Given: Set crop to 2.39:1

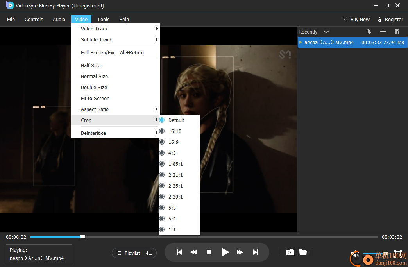Looking at the screenshot, I should pyautogui.click(x=179, y=197).
